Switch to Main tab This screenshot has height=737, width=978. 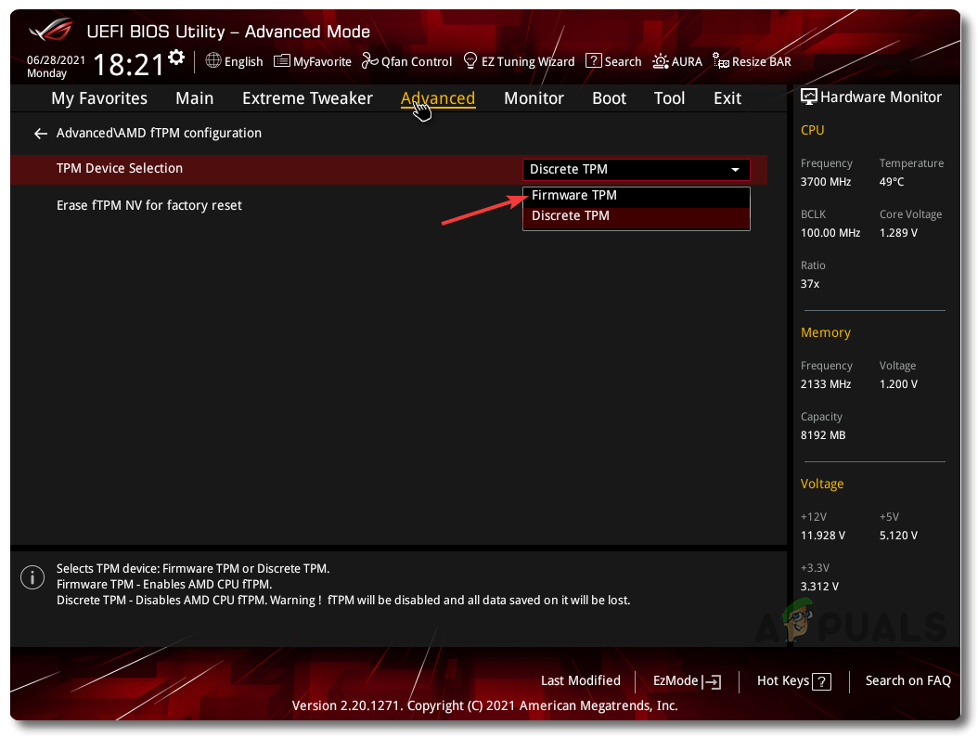pos(195,98)
